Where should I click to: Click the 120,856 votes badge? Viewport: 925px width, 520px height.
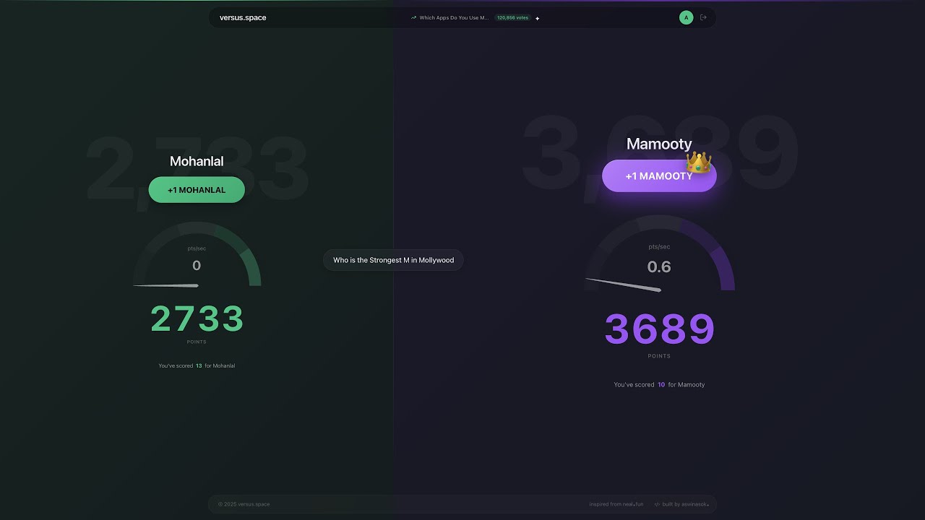[x=512, y=18]
